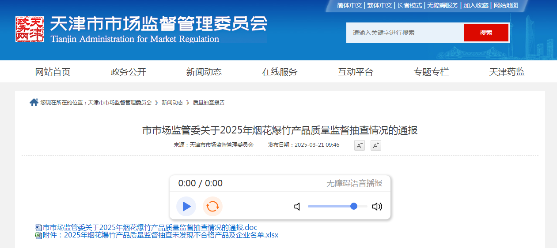Image resolution: width=557 pixels, height=248 pixels.
Task: Click the 0:00 / 0:00 time display
Action: pos(201,183)
